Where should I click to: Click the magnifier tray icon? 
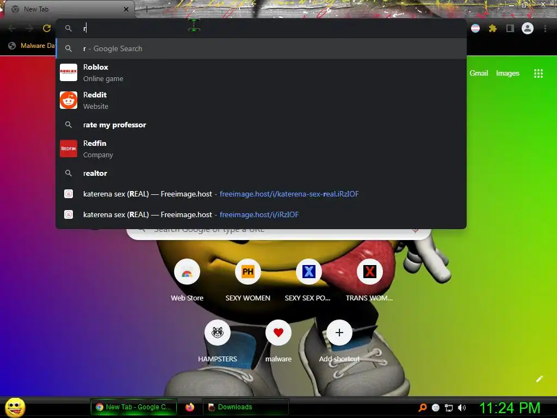pos(422,407)
